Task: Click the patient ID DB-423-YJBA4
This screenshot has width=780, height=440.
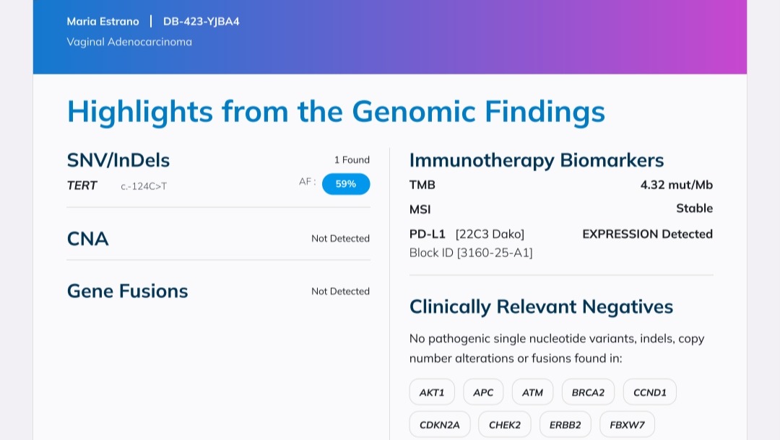Action: 201,21
